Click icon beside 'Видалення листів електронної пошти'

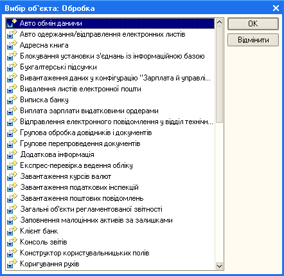[x=12, y=89]
